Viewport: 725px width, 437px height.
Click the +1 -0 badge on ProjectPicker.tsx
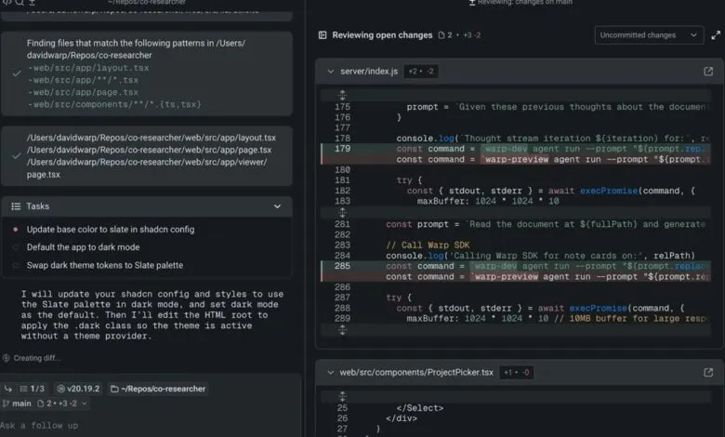click(x=517, y=372)
